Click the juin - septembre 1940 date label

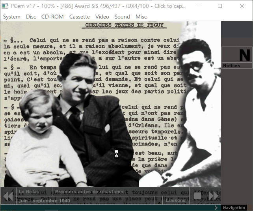45,201
